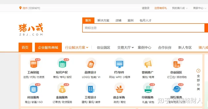Click the orange location pin icon
Screen dimensions: 208x109
tap(20, 8)
